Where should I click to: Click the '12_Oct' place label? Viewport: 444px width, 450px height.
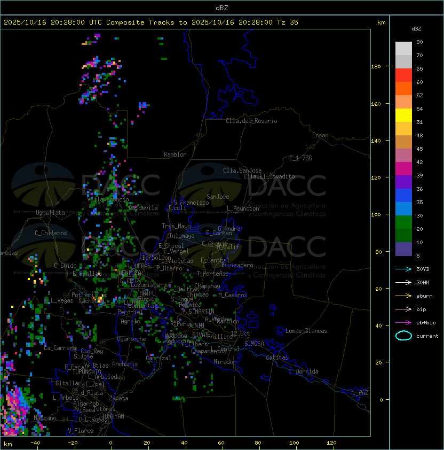point(240,333)
